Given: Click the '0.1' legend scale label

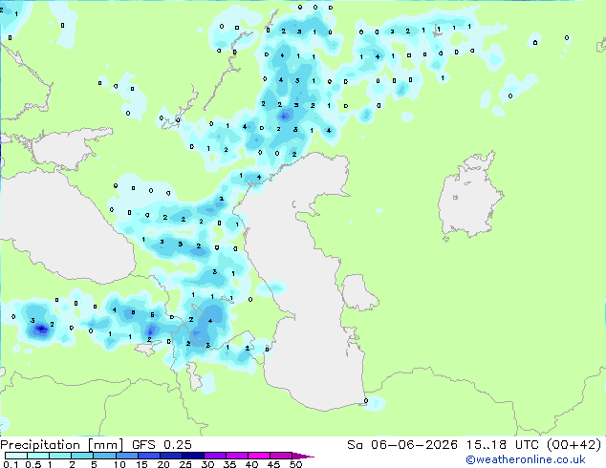Looking at the screenshot, I should tap(11, 464).
